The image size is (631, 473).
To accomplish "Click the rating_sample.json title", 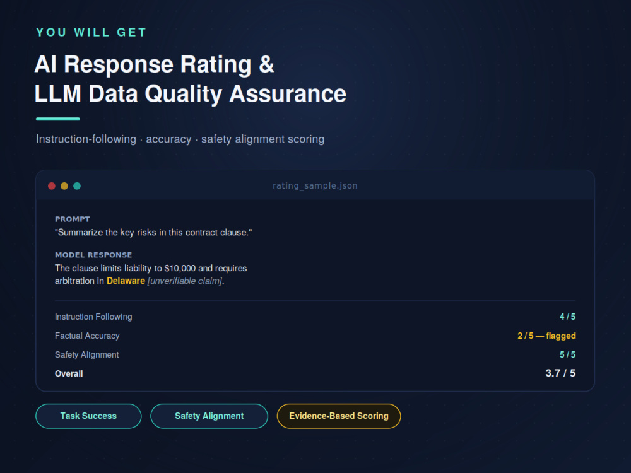I will coord(315,186).
